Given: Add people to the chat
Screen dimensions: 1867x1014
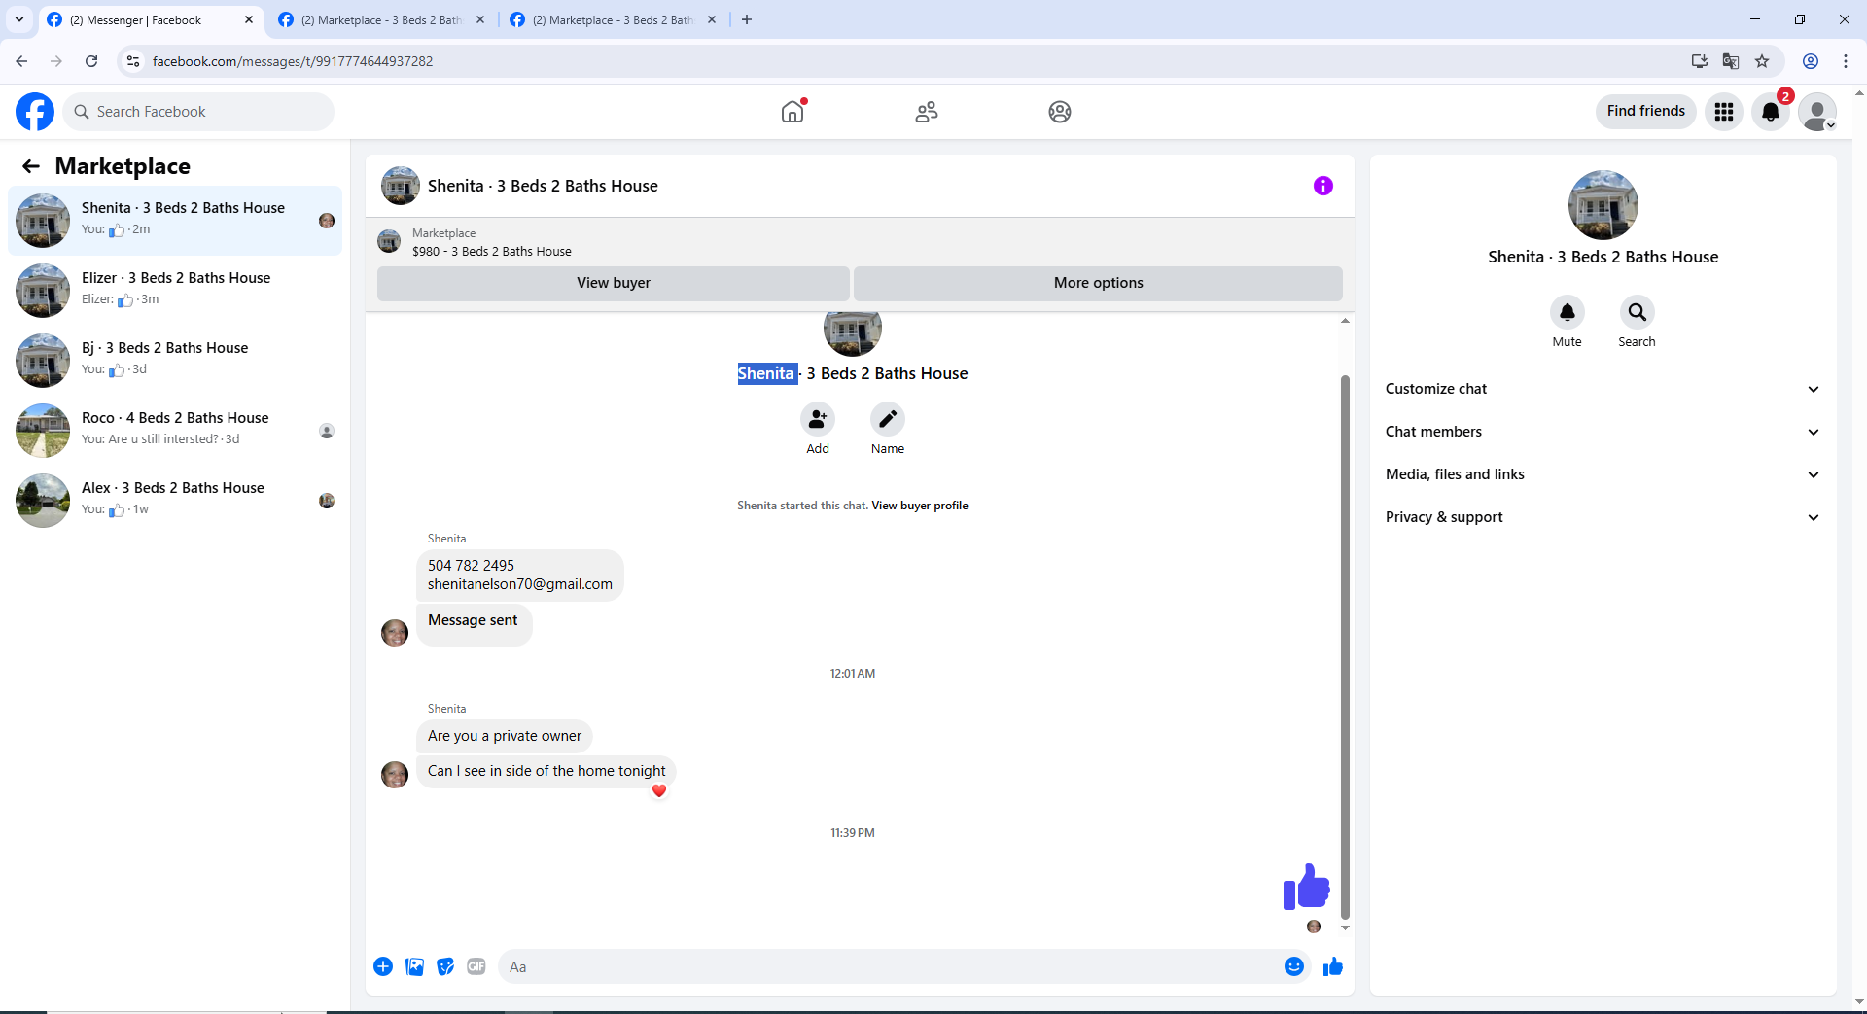Looking at the screenshot, I should coord(818,419).
